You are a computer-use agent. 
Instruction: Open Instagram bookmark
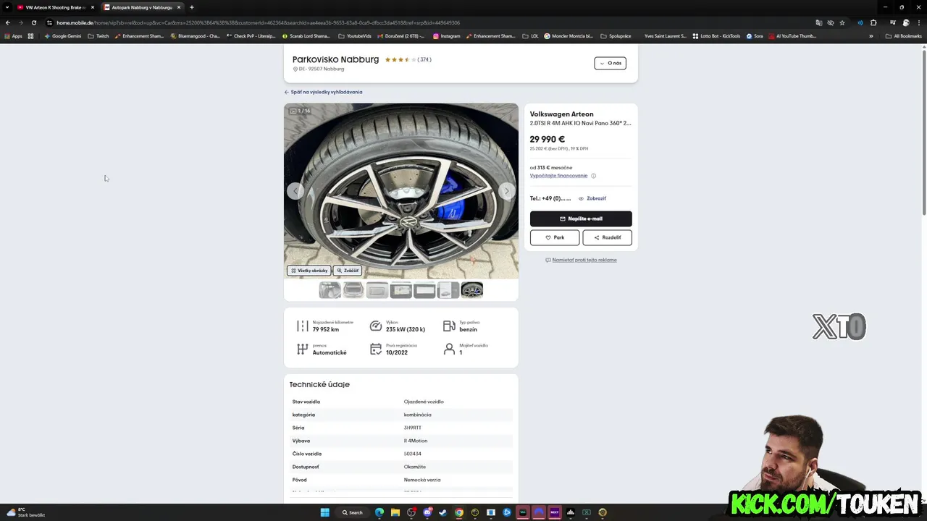click(447, 36)
